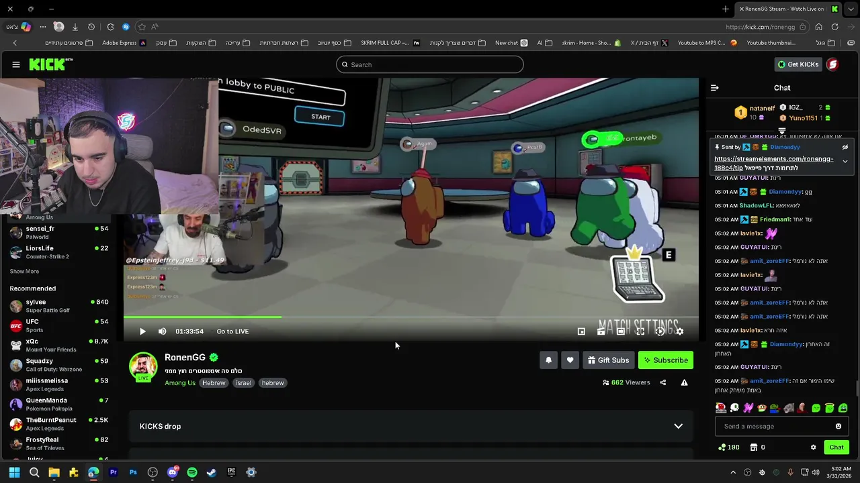
Task: Open the channel points 190 balance
Action: pyautogui.click(x=729, y=447)
